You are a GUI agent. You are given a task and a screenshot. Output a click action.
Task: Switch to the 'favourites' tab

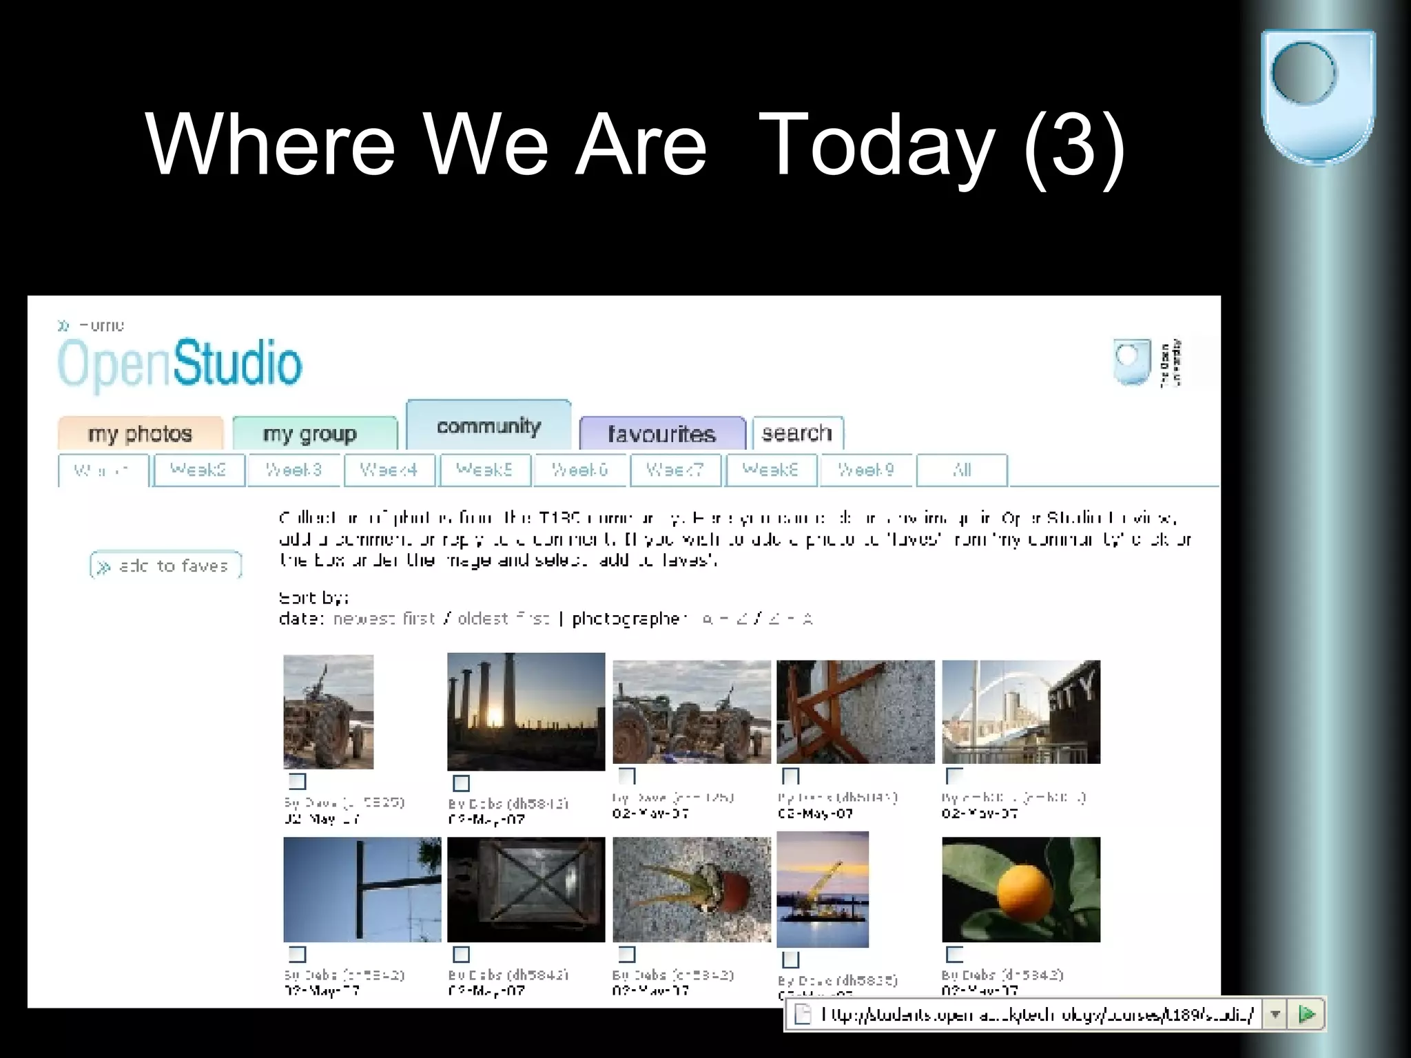pyautogui.click(x=662, y=433)
